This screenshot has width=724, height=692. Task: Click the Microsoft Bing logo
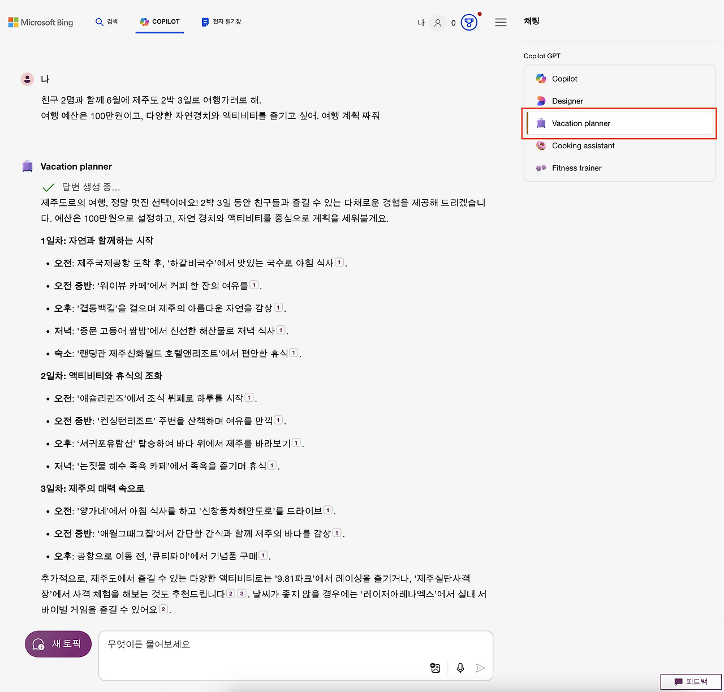[x=40, y=22]
